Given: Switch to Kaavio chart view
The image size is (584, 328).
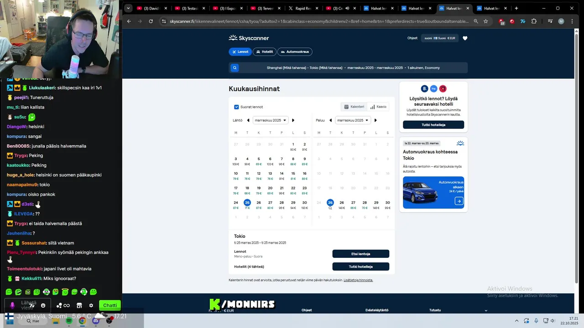Looking at the screenshot, I should coord(378,107).
